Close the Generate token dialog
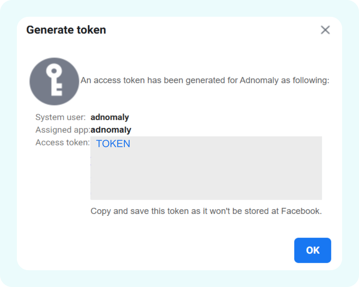 pos(325,30)
